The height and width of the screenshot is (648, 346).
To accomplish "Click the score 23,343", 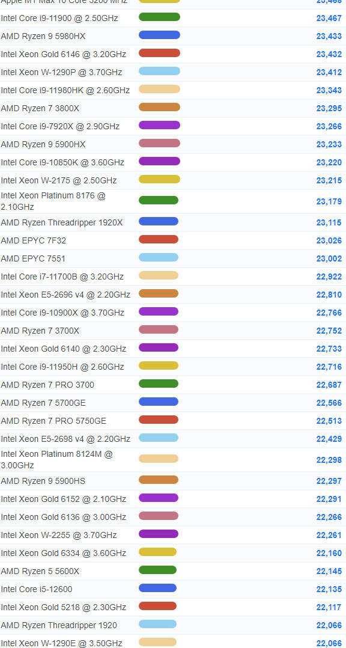I will (329, 90).
